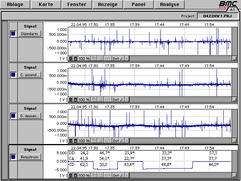Viewport: 241px width, 181px height.
Task: Click the resize corner icon of Dünndarm chart
Action: 234,58
